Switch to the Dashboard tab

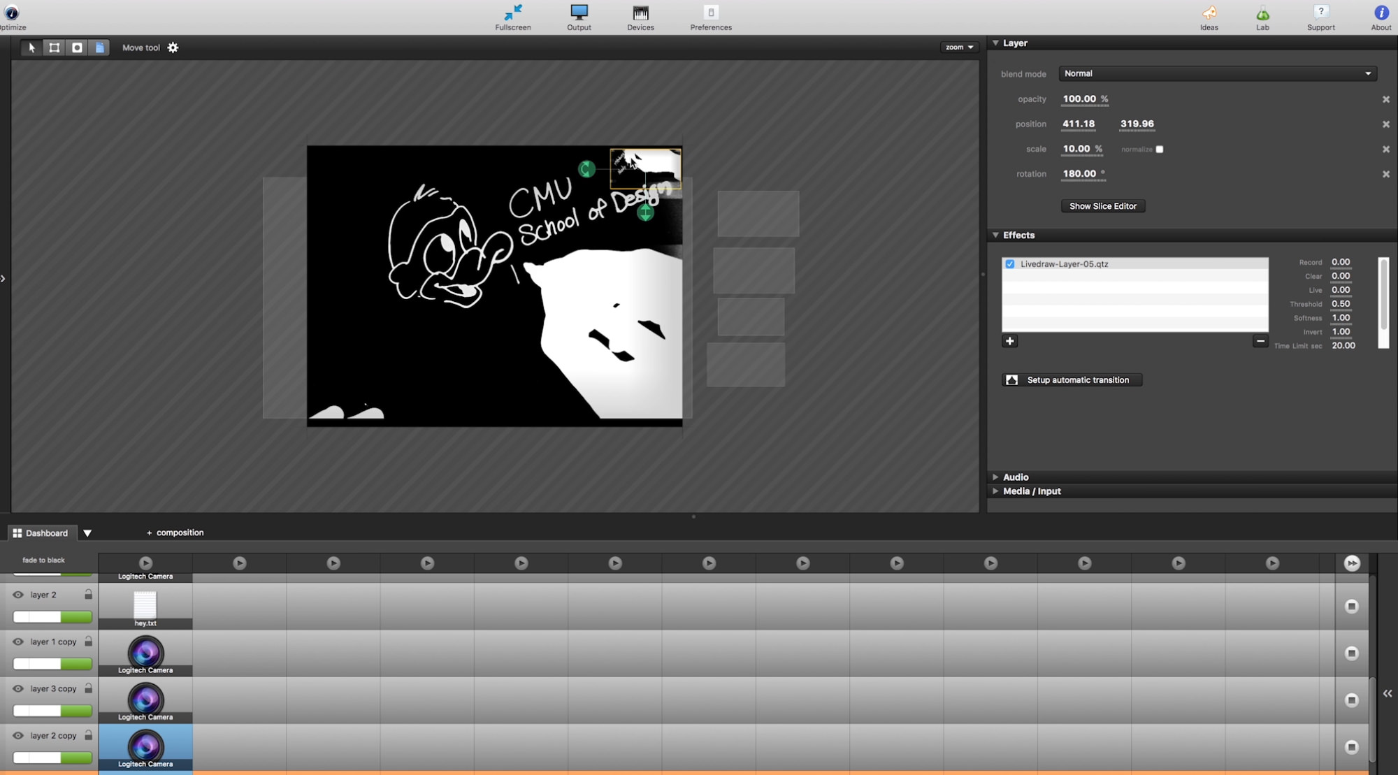pos(41,533)
